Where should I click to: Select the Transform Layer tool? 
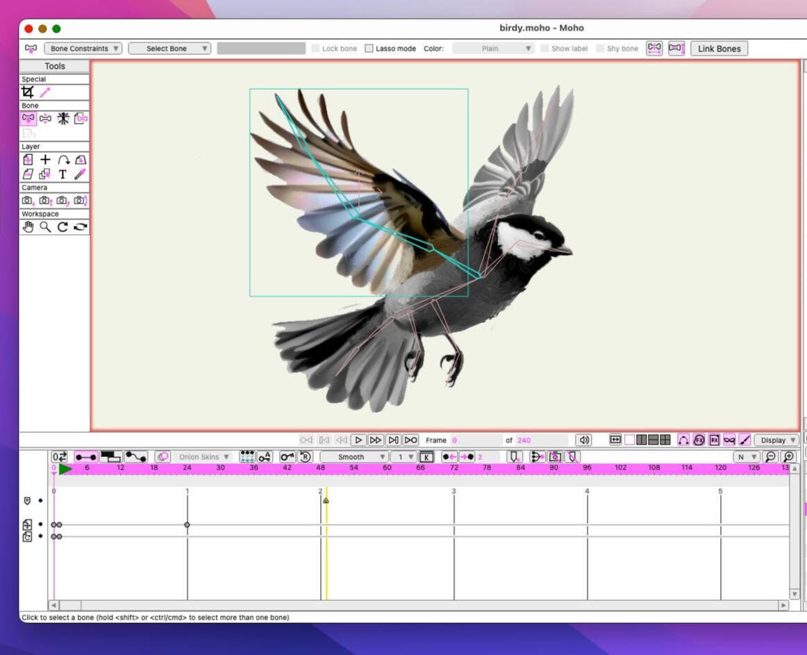click(x=28, y=160)
